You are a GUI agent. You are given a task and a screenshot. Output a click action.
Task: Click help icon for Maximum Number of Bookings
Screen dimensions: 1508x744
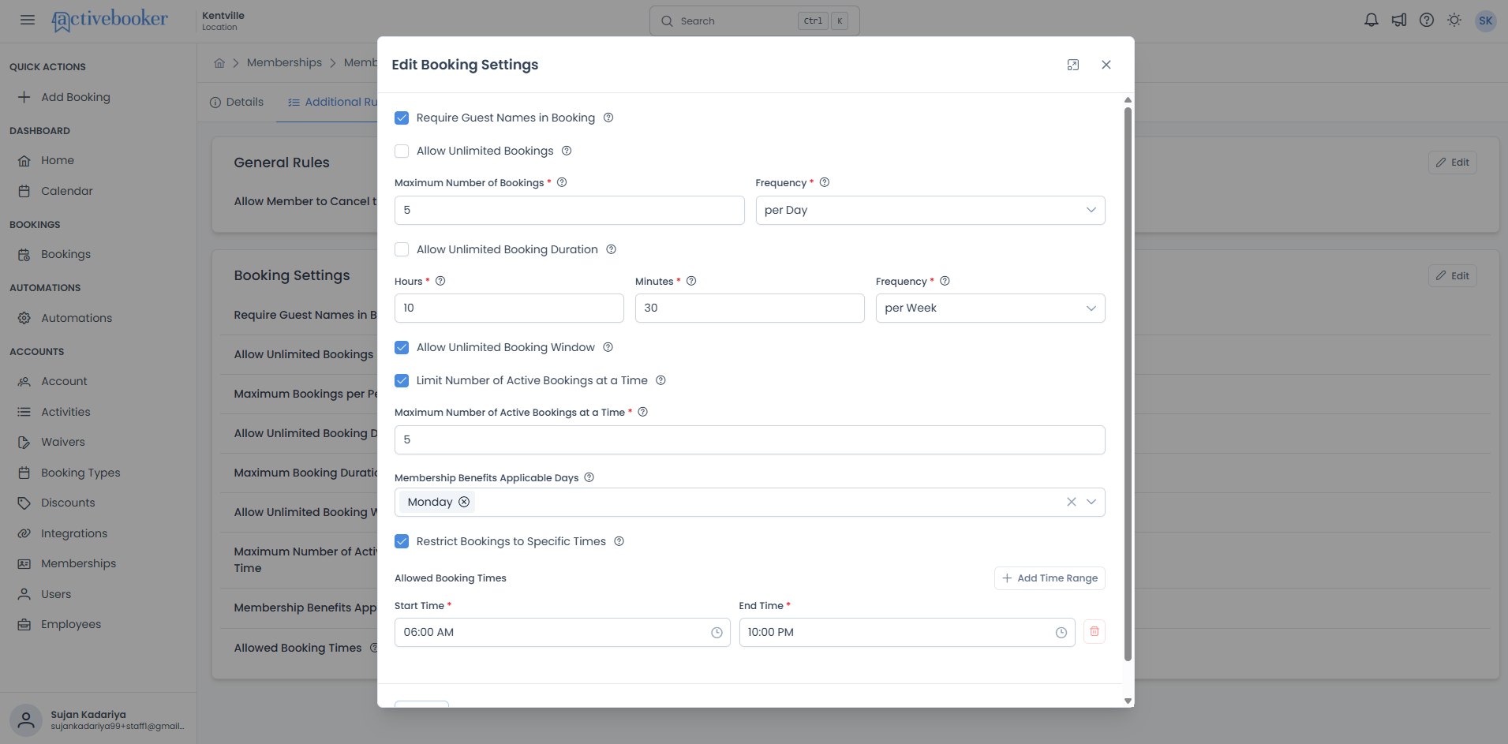pos(562,182)
